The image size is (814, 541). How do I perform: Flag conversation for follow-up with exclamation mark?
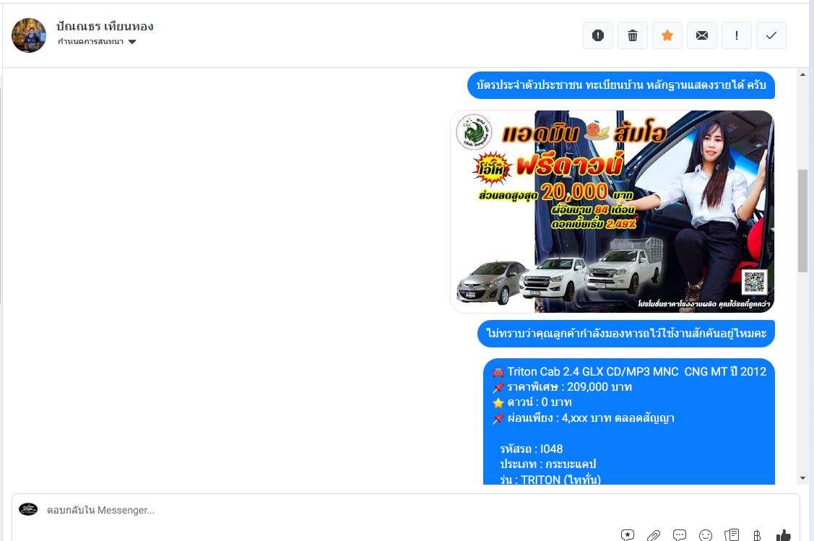(x=737, y=35)
